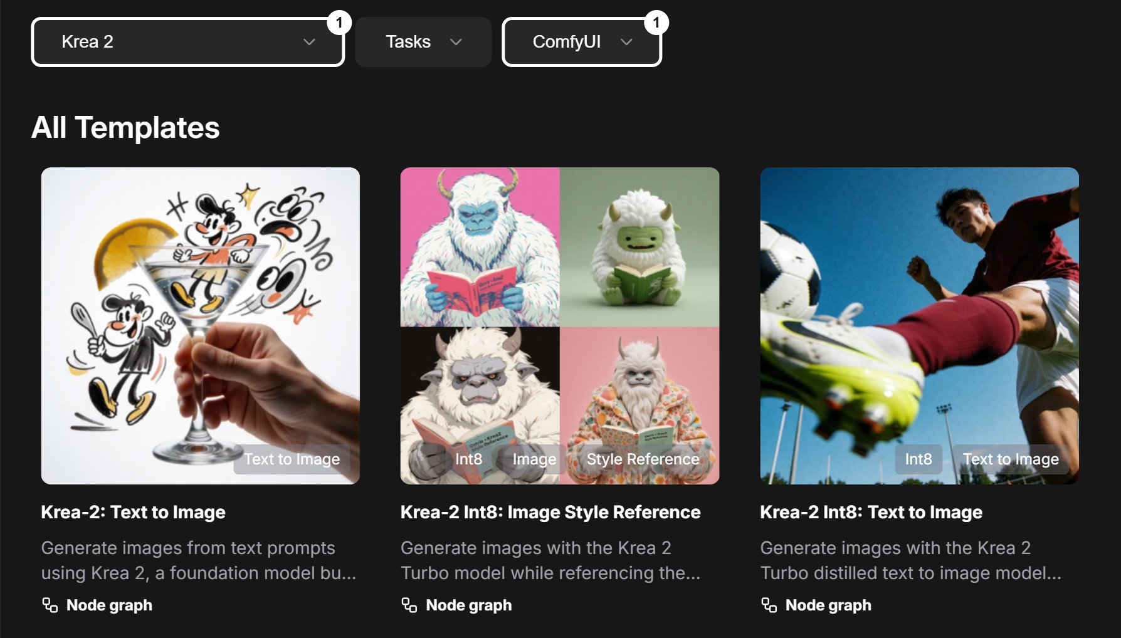Image resolution: width=1121 pixels, height=638 pixels.
Task: Open the ComfyUI dropdown filter
Action: (x=582, y=42)
